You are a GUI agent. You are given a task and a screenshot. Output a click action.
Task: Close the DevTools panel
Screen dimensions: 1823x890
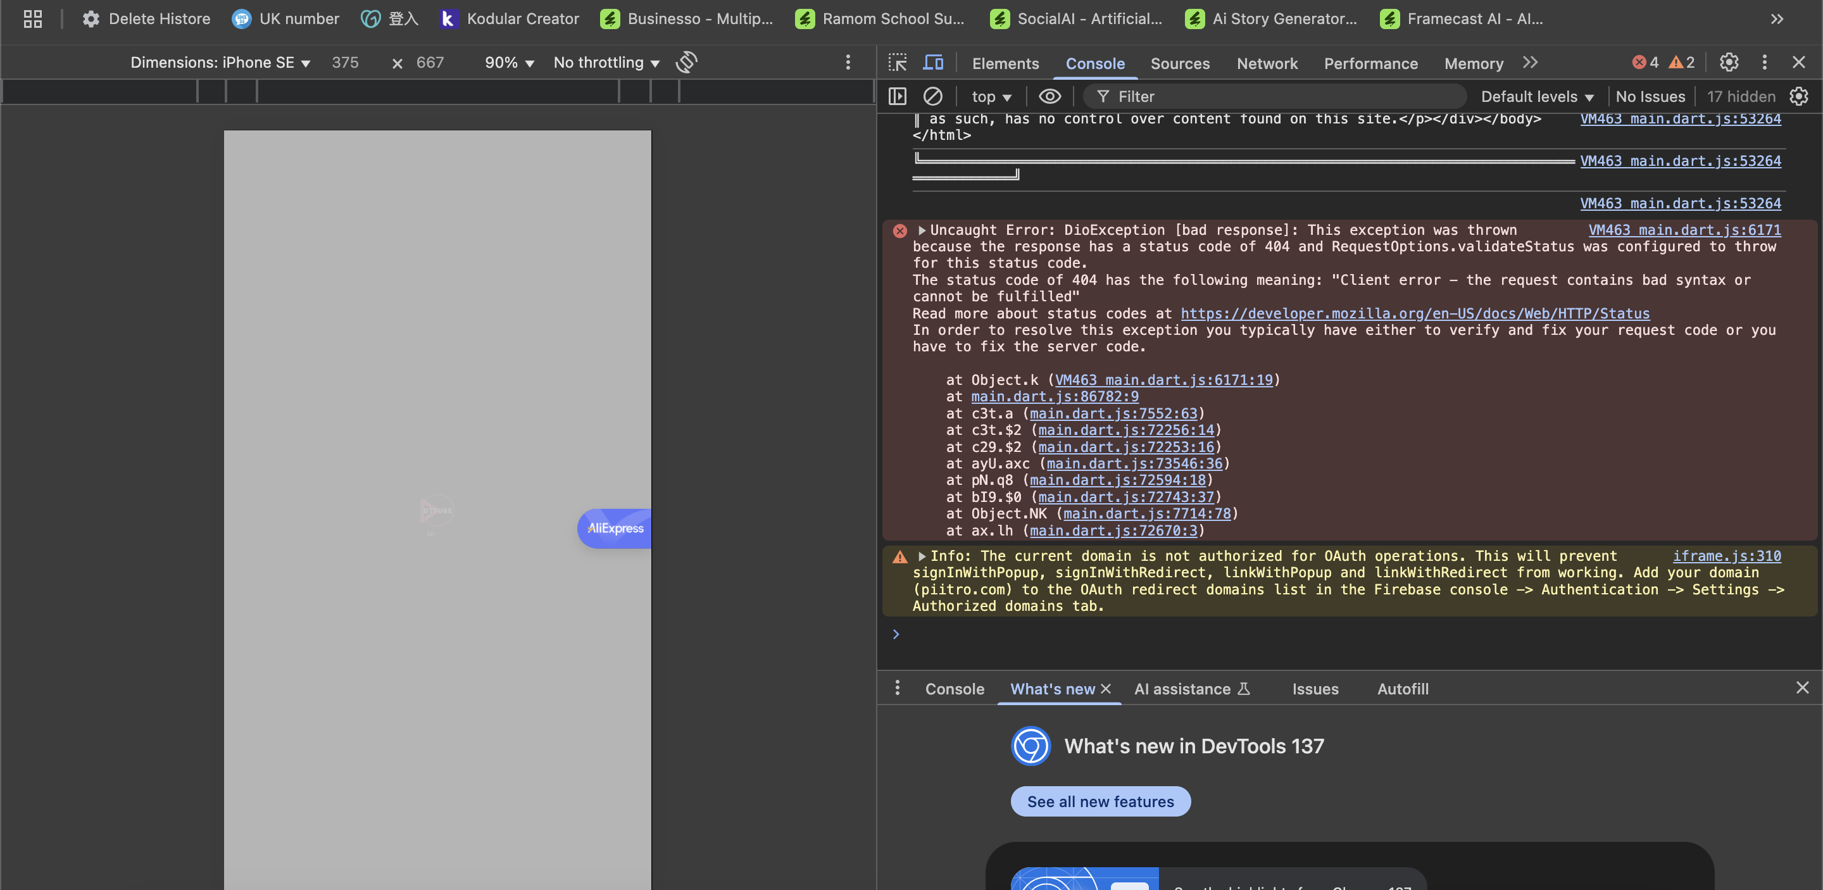click(x=1798, y=62)
